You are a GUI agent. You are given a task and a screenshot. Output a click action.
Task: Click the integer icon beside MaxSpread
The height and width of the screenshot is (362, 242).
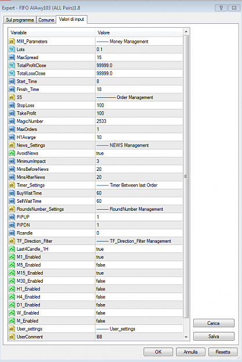12,57
